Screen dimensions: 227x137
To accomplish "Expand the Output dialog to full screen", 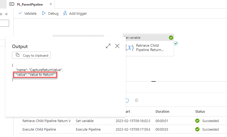I will [108, 46].
